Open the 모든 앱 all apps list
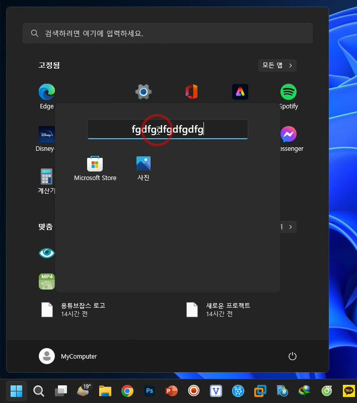The height and width of the screenshot is (403, 357). click(x=277, y=65)
